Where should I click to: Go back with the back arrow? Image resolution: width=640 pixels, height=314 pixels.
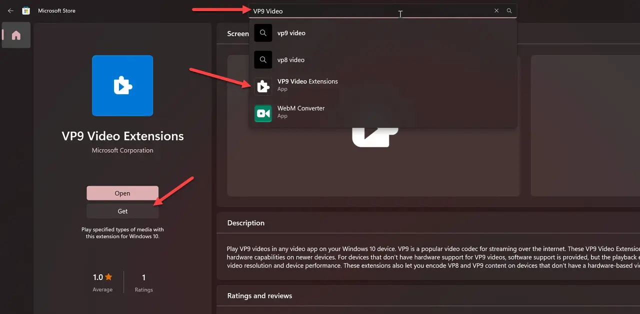[10, 10]
